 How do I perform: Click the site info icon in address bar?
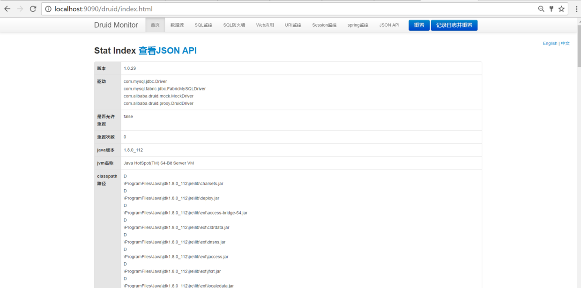point(48,9)
